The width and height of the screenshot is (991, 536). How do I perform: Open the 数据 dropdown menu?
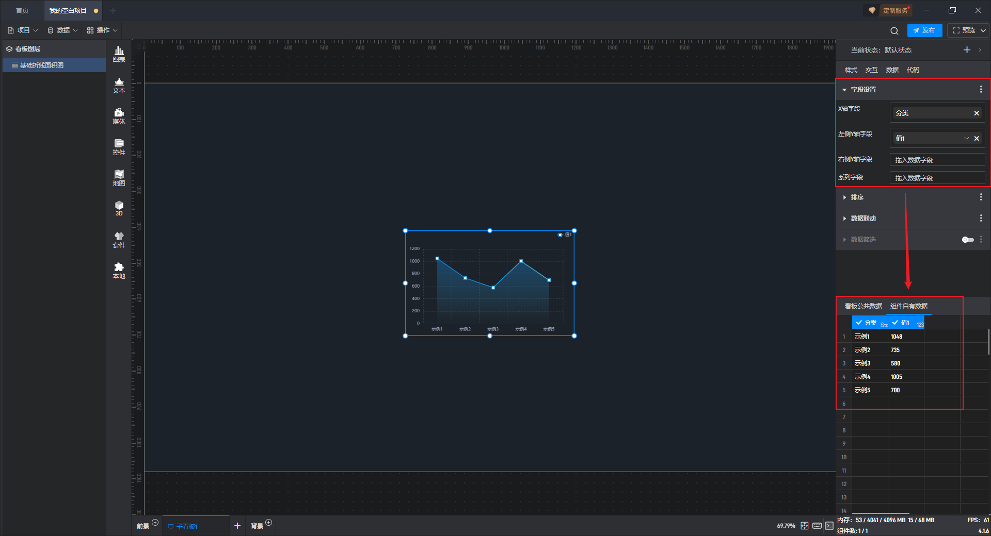(x=62, y=30)
